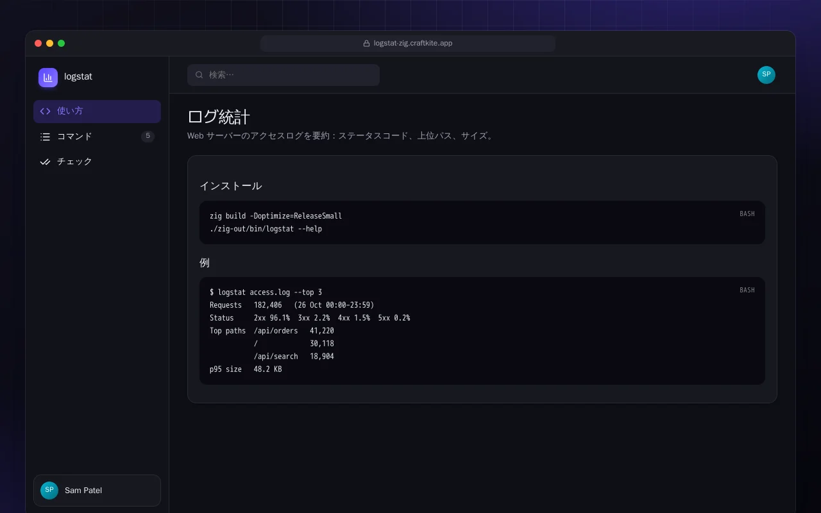Click the lock icon in the address bar
This screenshot has width=821, height=513.
[367, 44]
